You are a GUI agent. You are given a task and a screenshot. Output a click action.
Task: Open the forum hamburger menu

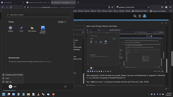click(x=140, y=16)
